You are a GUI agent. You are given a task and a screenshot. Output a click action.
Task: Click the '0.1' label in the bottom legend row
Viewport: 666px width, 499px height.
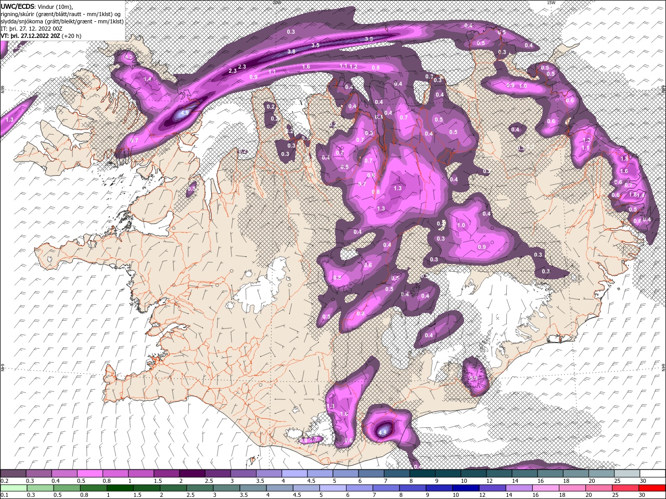coord(4,495)
